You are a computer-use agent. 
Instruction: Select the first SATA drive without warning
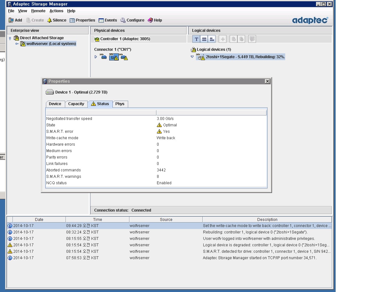click(x=103, y=57)
